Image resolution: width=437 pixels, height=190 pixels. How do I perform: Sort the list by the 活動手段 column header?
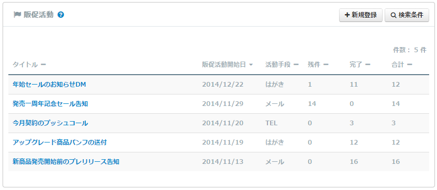click(x=278, y=65)
